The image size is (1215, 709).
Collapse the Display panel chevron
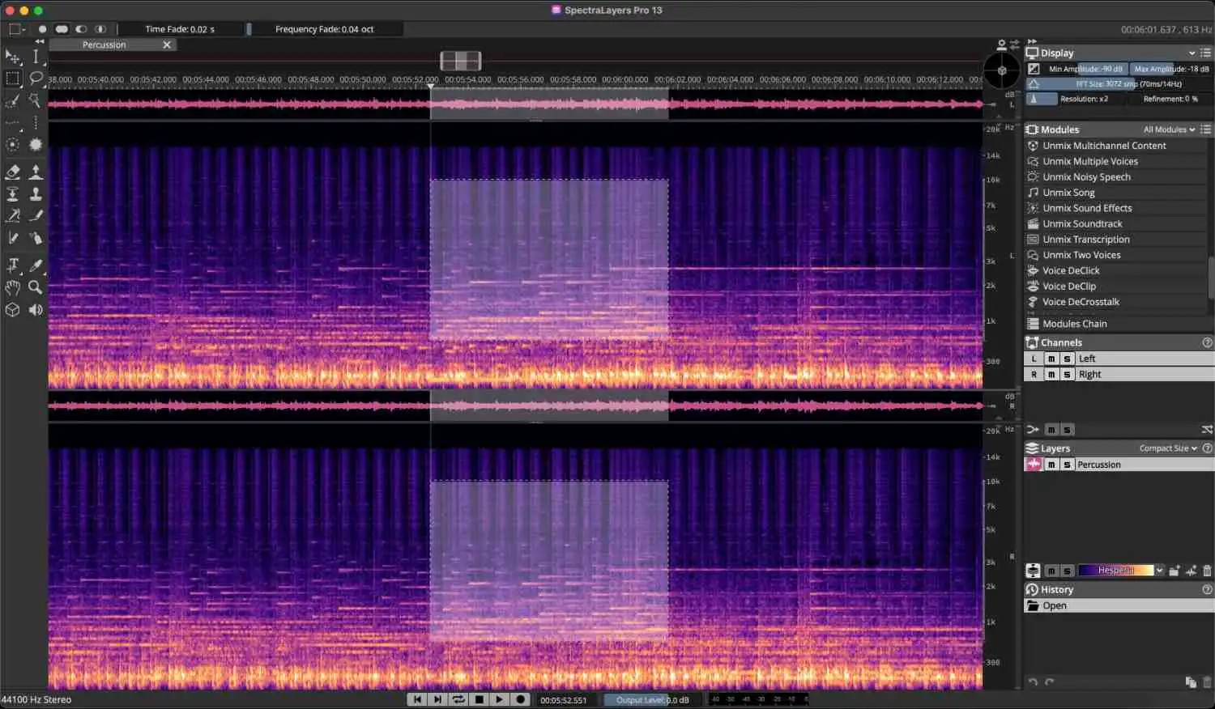click(1192, 53)
